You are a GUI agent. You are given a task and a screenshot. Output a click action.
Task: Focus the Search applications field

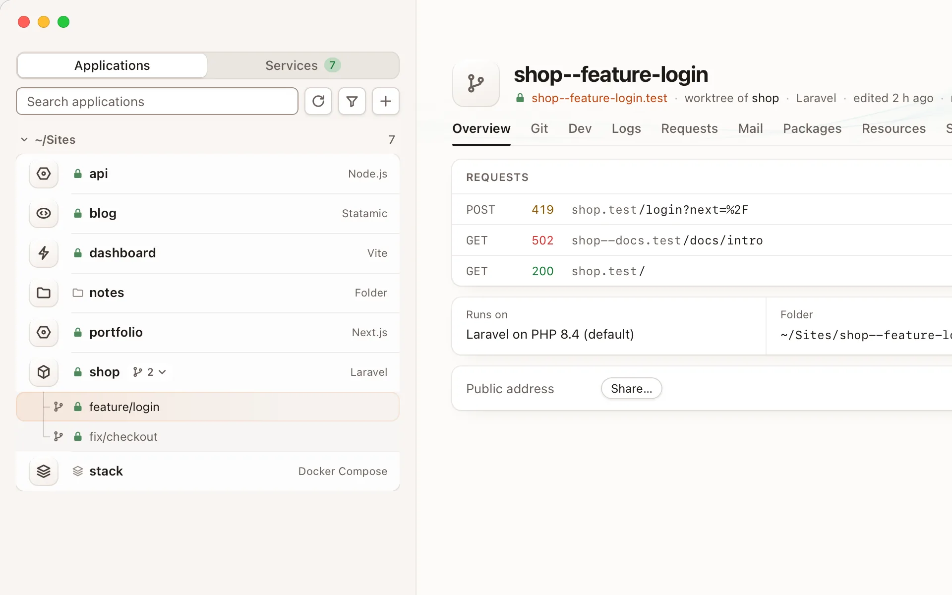click(x=157, y=101)
